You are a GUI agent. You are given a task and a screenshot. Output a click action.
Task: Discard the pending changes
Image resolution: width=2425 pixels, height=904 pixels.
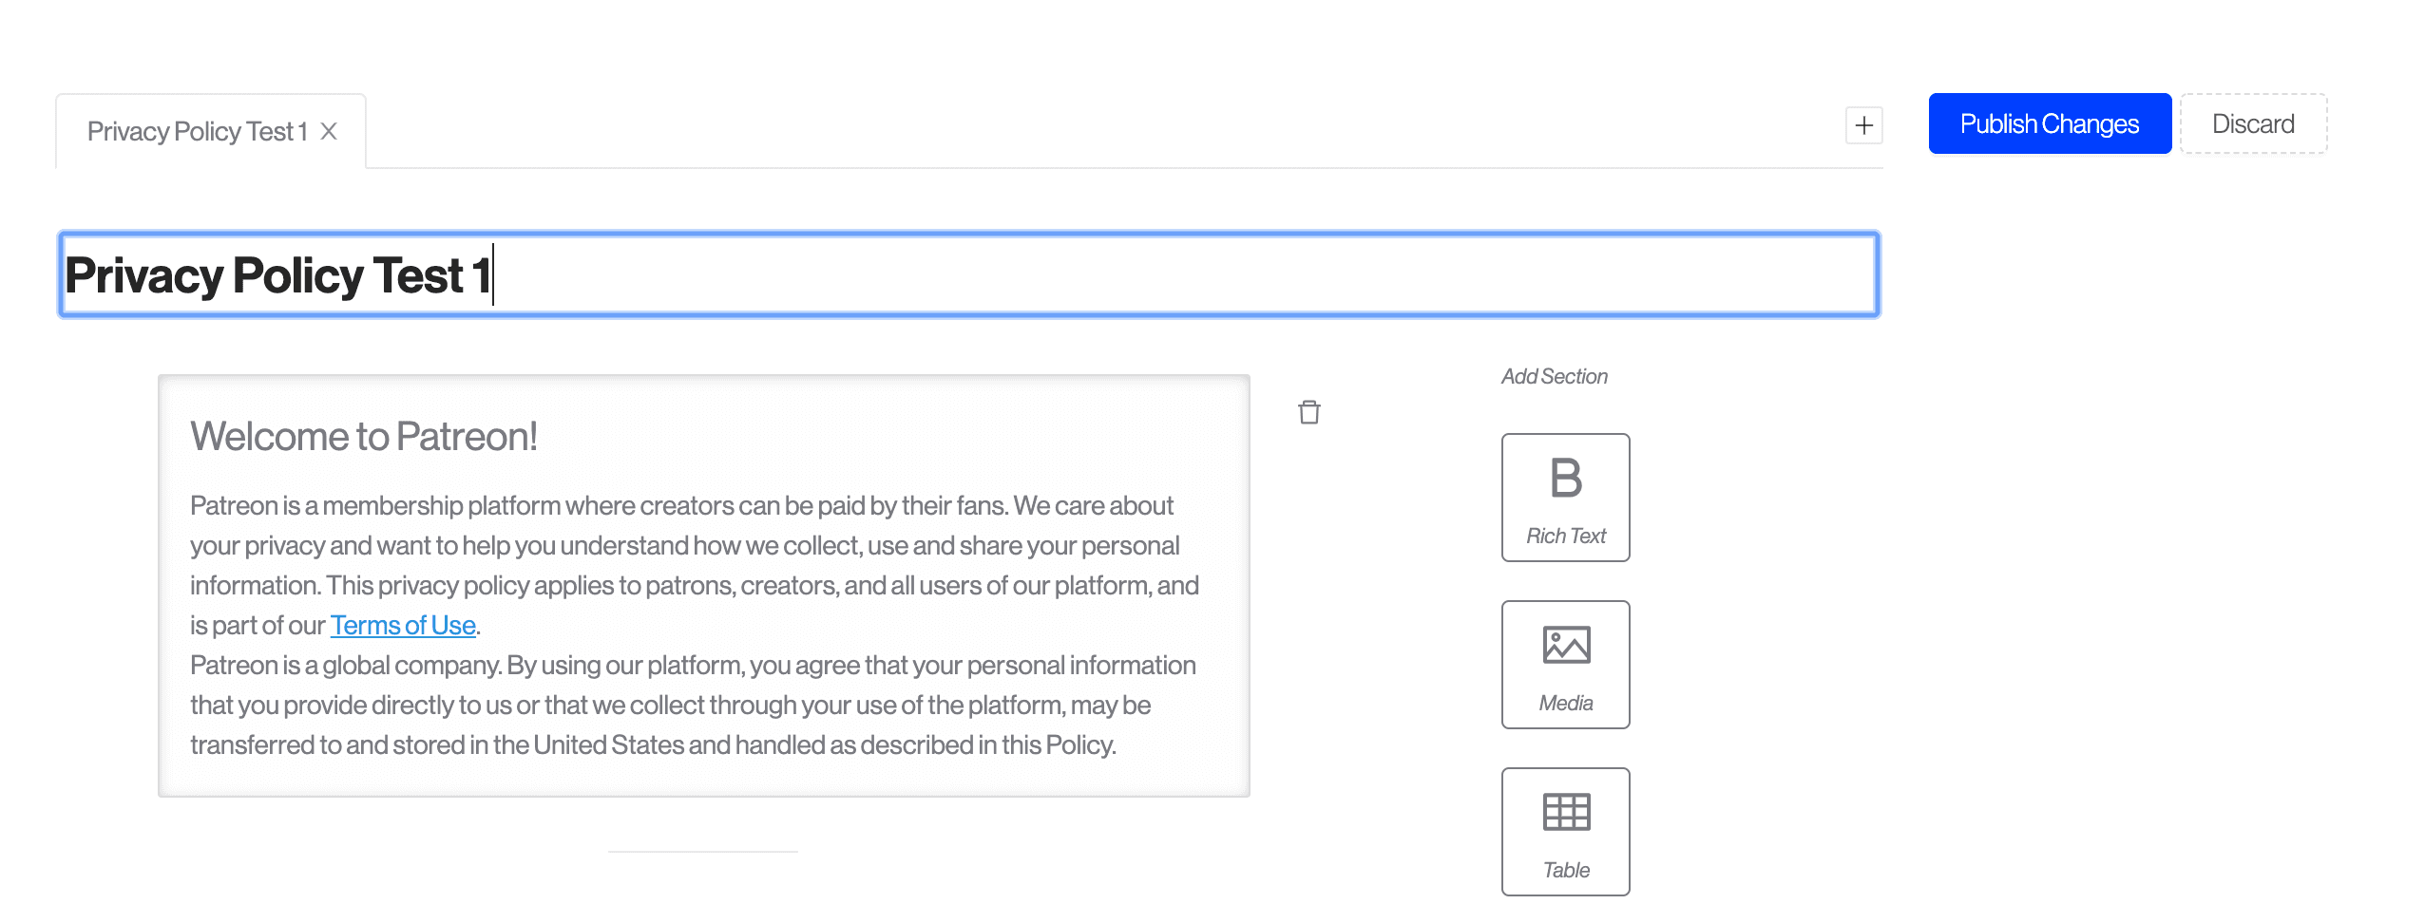pos(2252,124)
